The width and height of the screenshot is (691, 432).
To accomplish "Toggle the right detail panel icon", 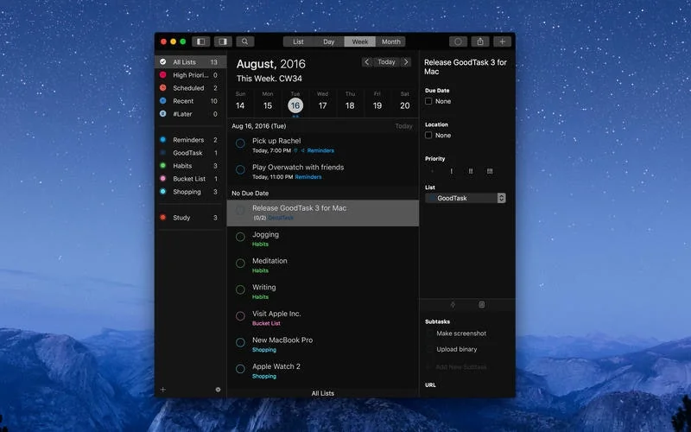I will coord(223,41).
